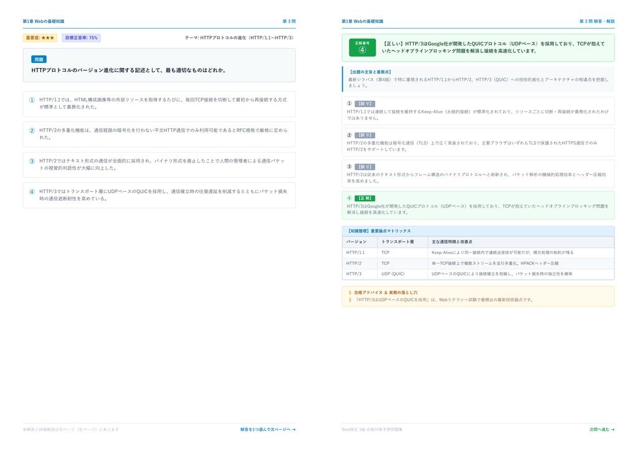Select answer option ② about HTTP/2 multiplexing plaintext
638x451 pixels.
pyautogui.click(x=159, y=134)
